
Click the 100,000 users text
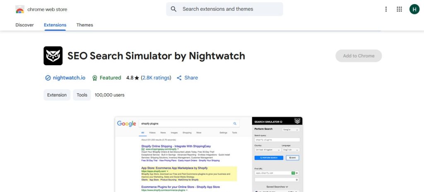click(109, 95)
